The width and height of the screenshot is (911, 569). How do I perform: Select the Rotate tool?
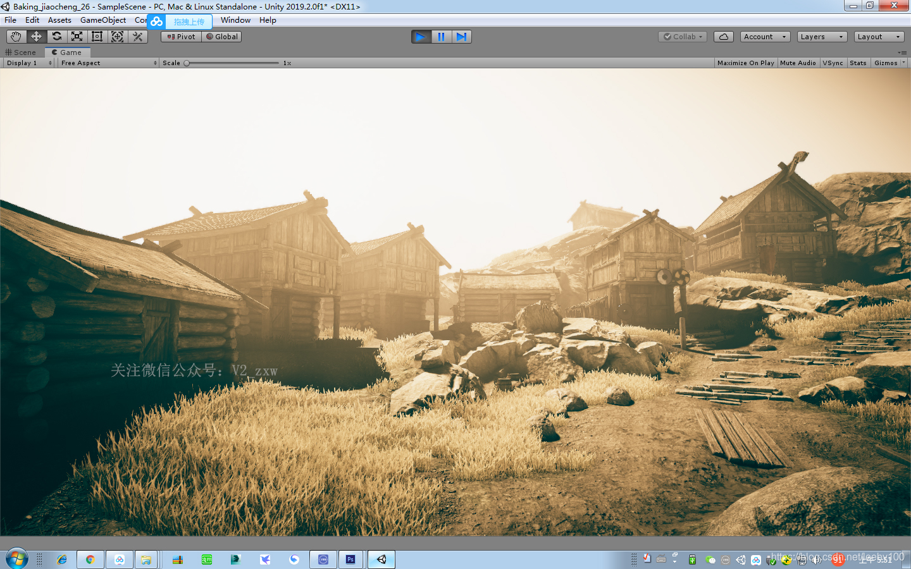tap(56, 37)
